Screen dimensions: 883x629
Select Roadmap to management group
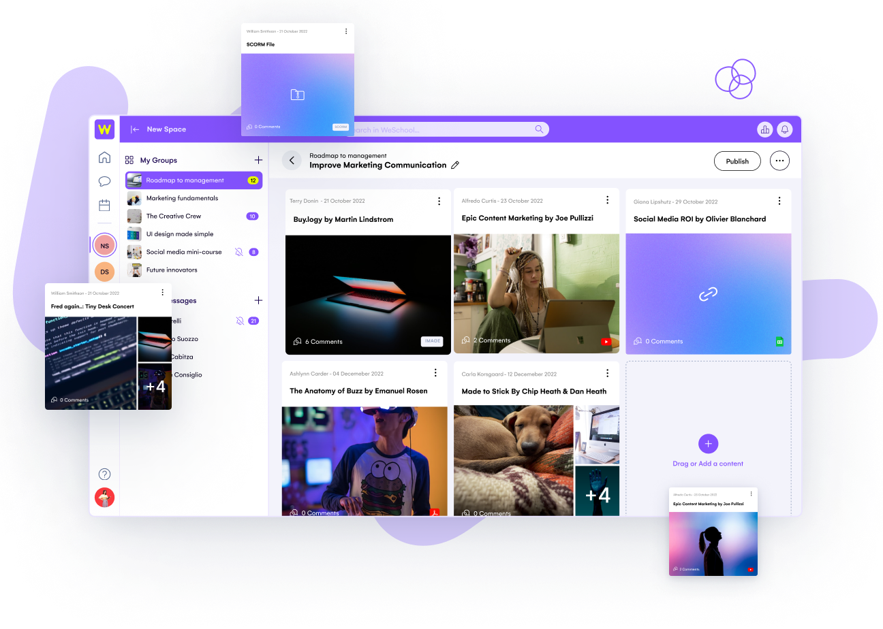tap(194, 180)
